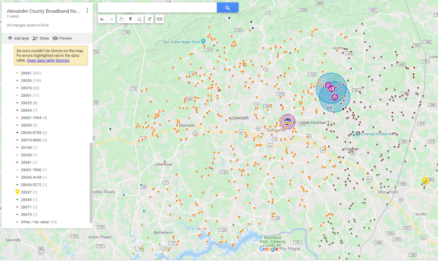The image size is (438, 262).
Task: Click the Sun Crest Water Park marker
Action: [x=203, y=41]
